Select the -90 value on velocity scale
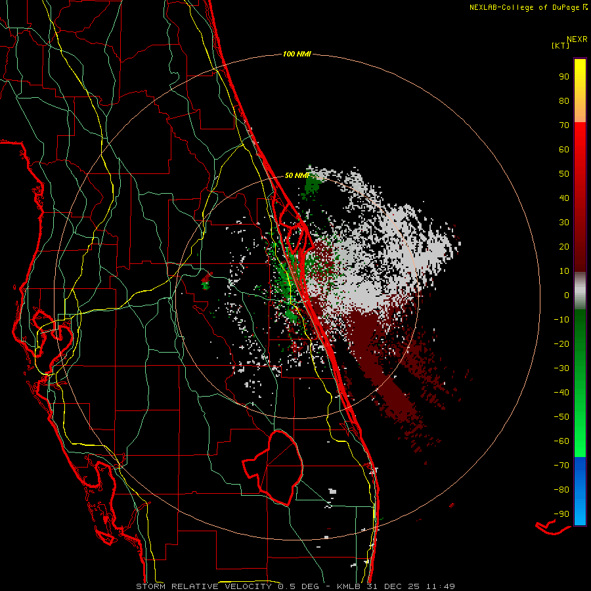 click(x=561, y=514)
